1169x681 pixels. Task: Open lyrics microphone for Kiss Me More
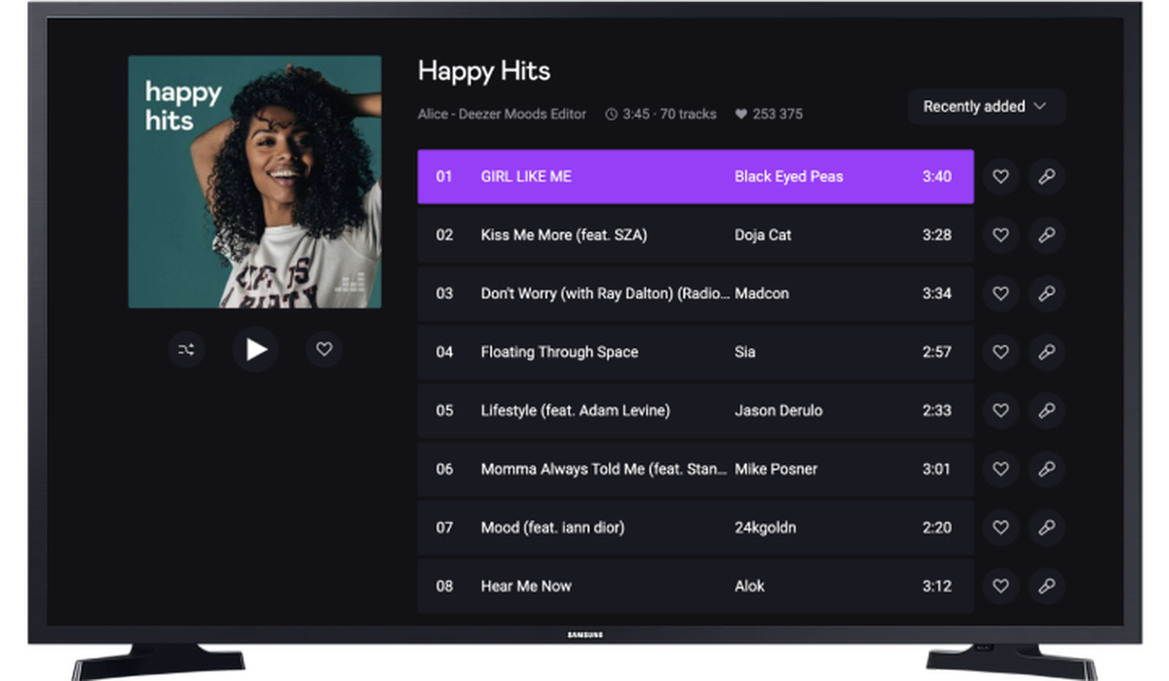click(x=1046, y=235)
